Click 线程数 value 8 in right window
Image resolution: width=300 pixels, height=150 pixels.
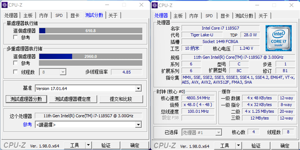click(288, 132)
